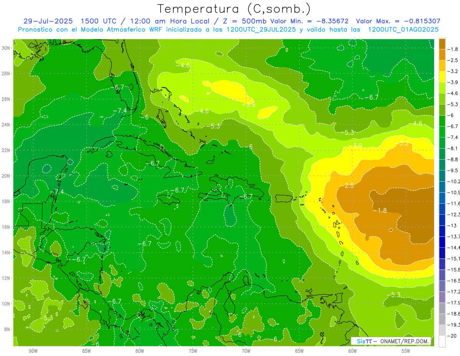The image size is (460, 356).
Task: Click the "-11.6" color bar label
Action: pyautogui.click(x=454, y=203)
